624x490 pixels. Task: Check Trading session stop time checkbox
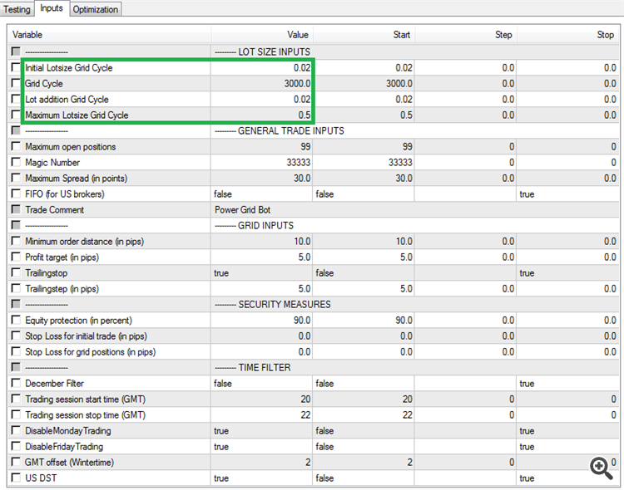(x=16, y=414)
